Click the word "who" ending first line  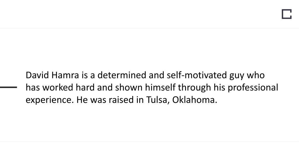pyautogui.click(x=256, y=75)
